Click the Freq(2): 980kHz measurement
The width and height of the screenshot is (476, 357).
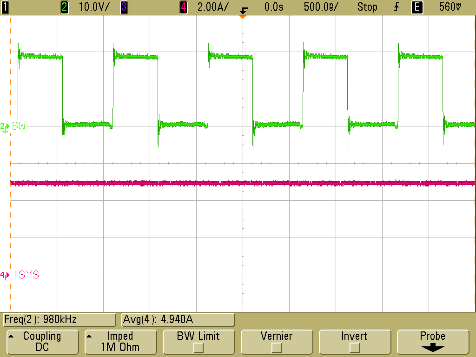tap(59, 320)
